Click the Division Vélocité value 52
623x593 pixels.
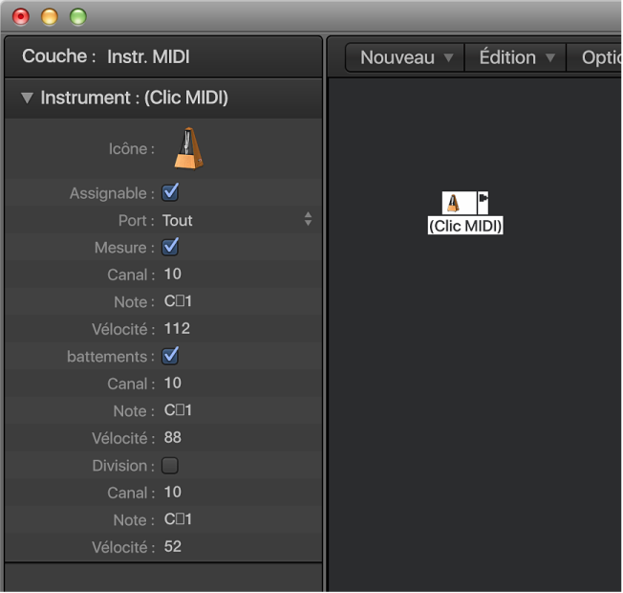pos(173,546)
